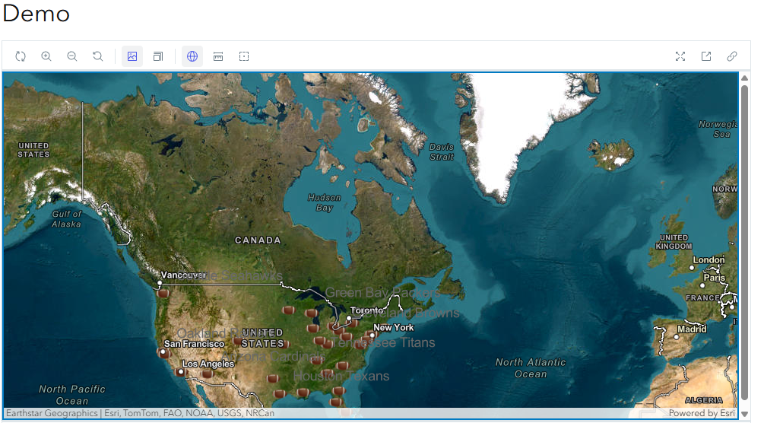Zoom out with the magnifier minus icon

pyautogui.click(x=72, y=56)
